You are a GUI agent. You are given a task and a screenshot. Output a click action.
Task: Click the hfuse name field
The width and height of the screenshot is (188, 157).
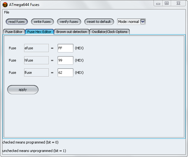(x=36, y=60)
